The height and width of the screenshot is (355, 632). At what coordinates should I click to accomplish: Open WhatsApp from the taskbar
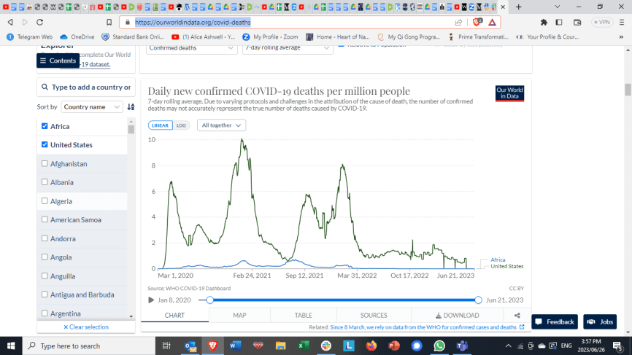click(x=439, y=346)
